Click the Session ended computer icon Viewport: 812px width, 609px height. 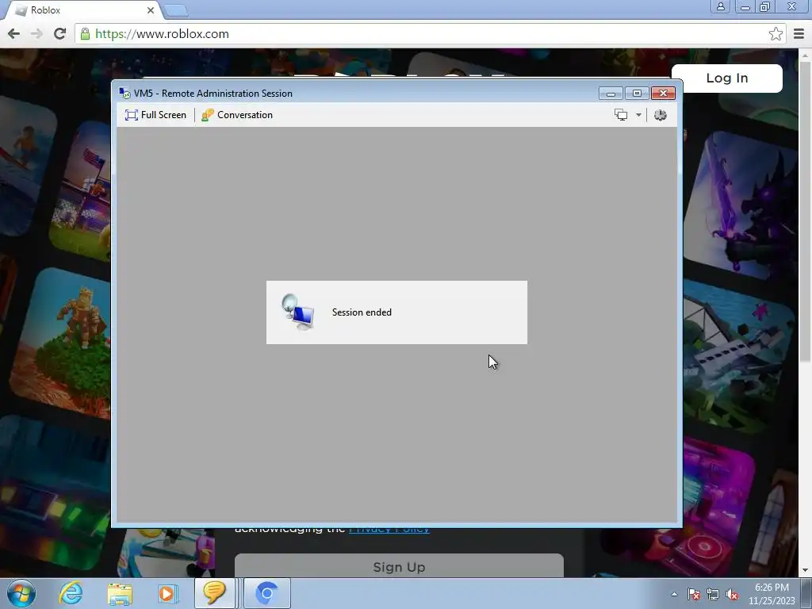[298, 312]
